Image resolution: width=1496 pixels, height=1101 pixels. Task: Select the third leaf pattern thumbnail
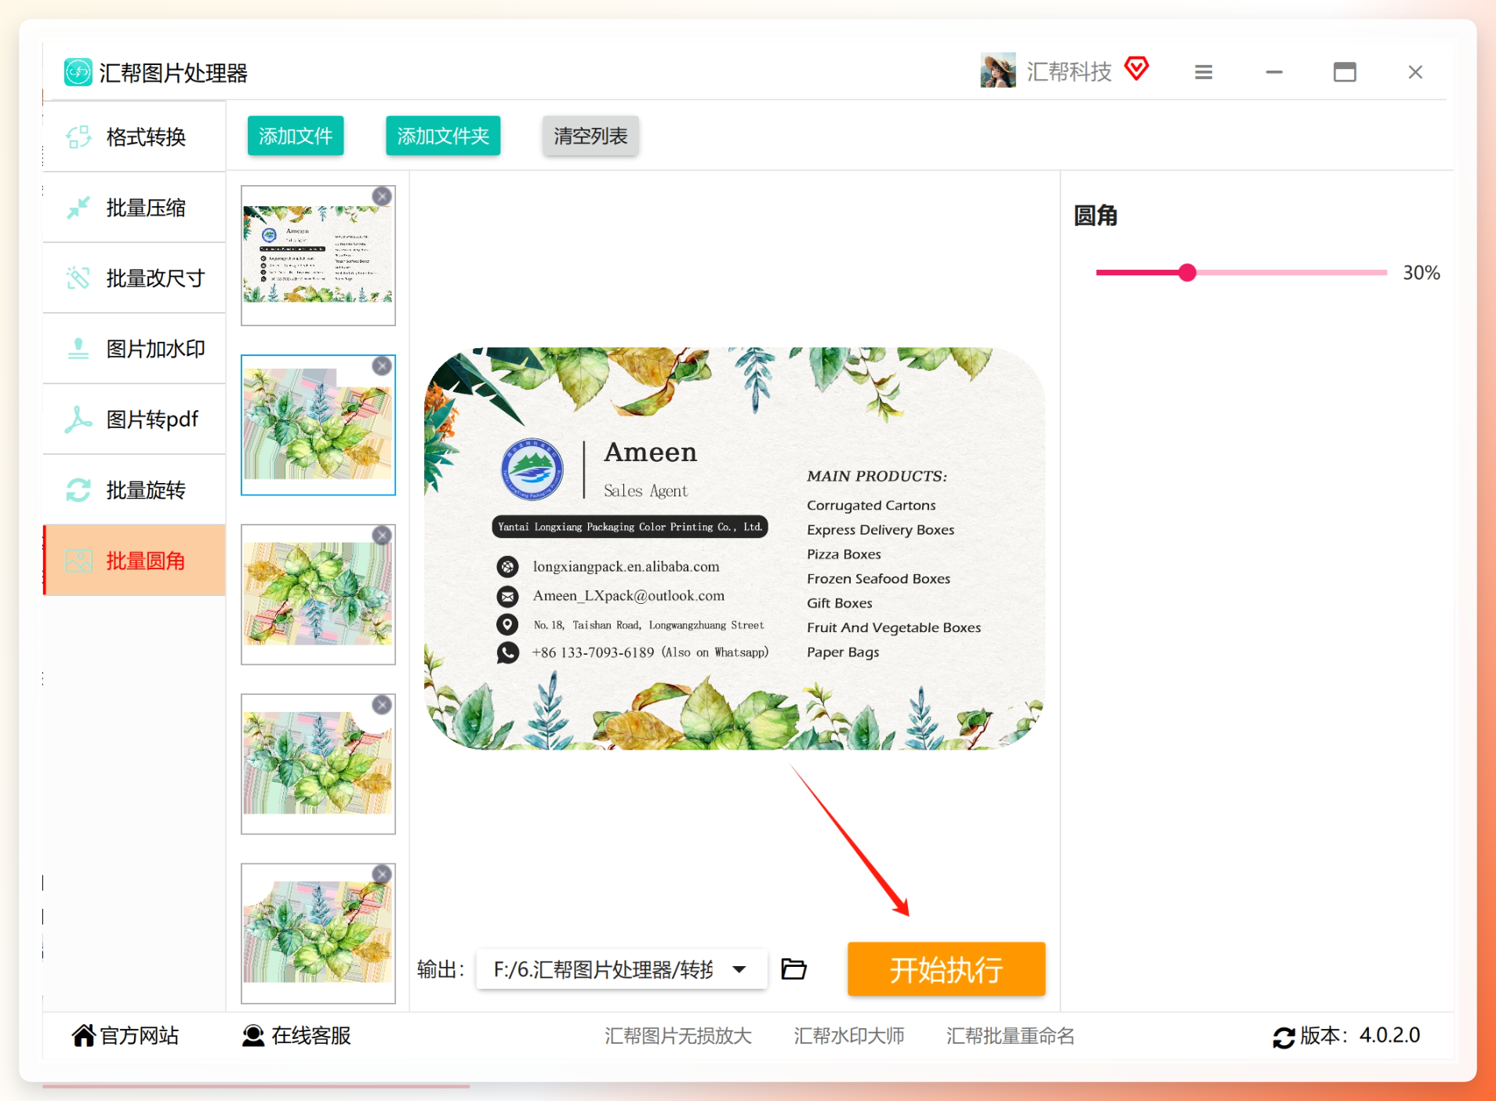tap(318, 594)
